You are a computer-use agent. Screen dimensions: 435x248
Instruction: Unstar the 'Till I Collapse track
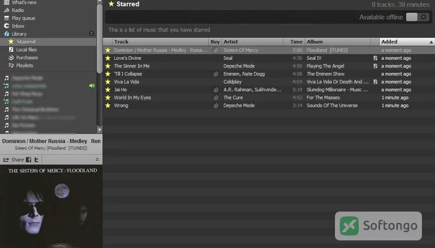click(x=108, y=74)
